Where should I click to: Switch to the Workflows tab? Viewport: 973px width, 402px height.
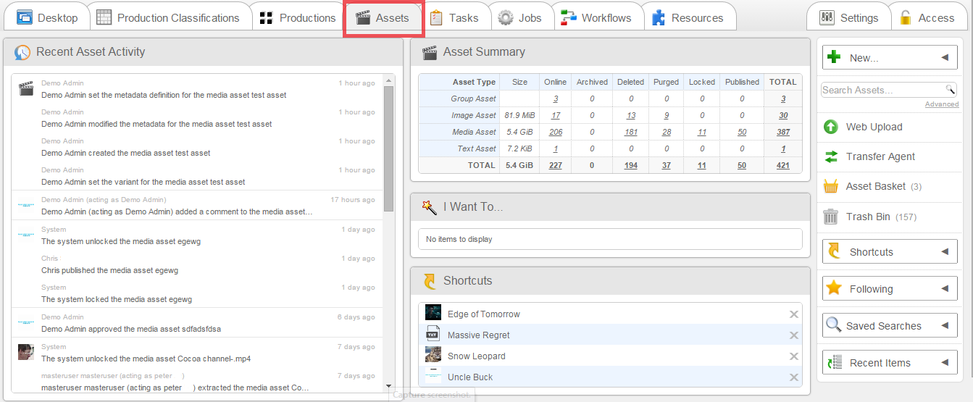click(x=597, y=18)
